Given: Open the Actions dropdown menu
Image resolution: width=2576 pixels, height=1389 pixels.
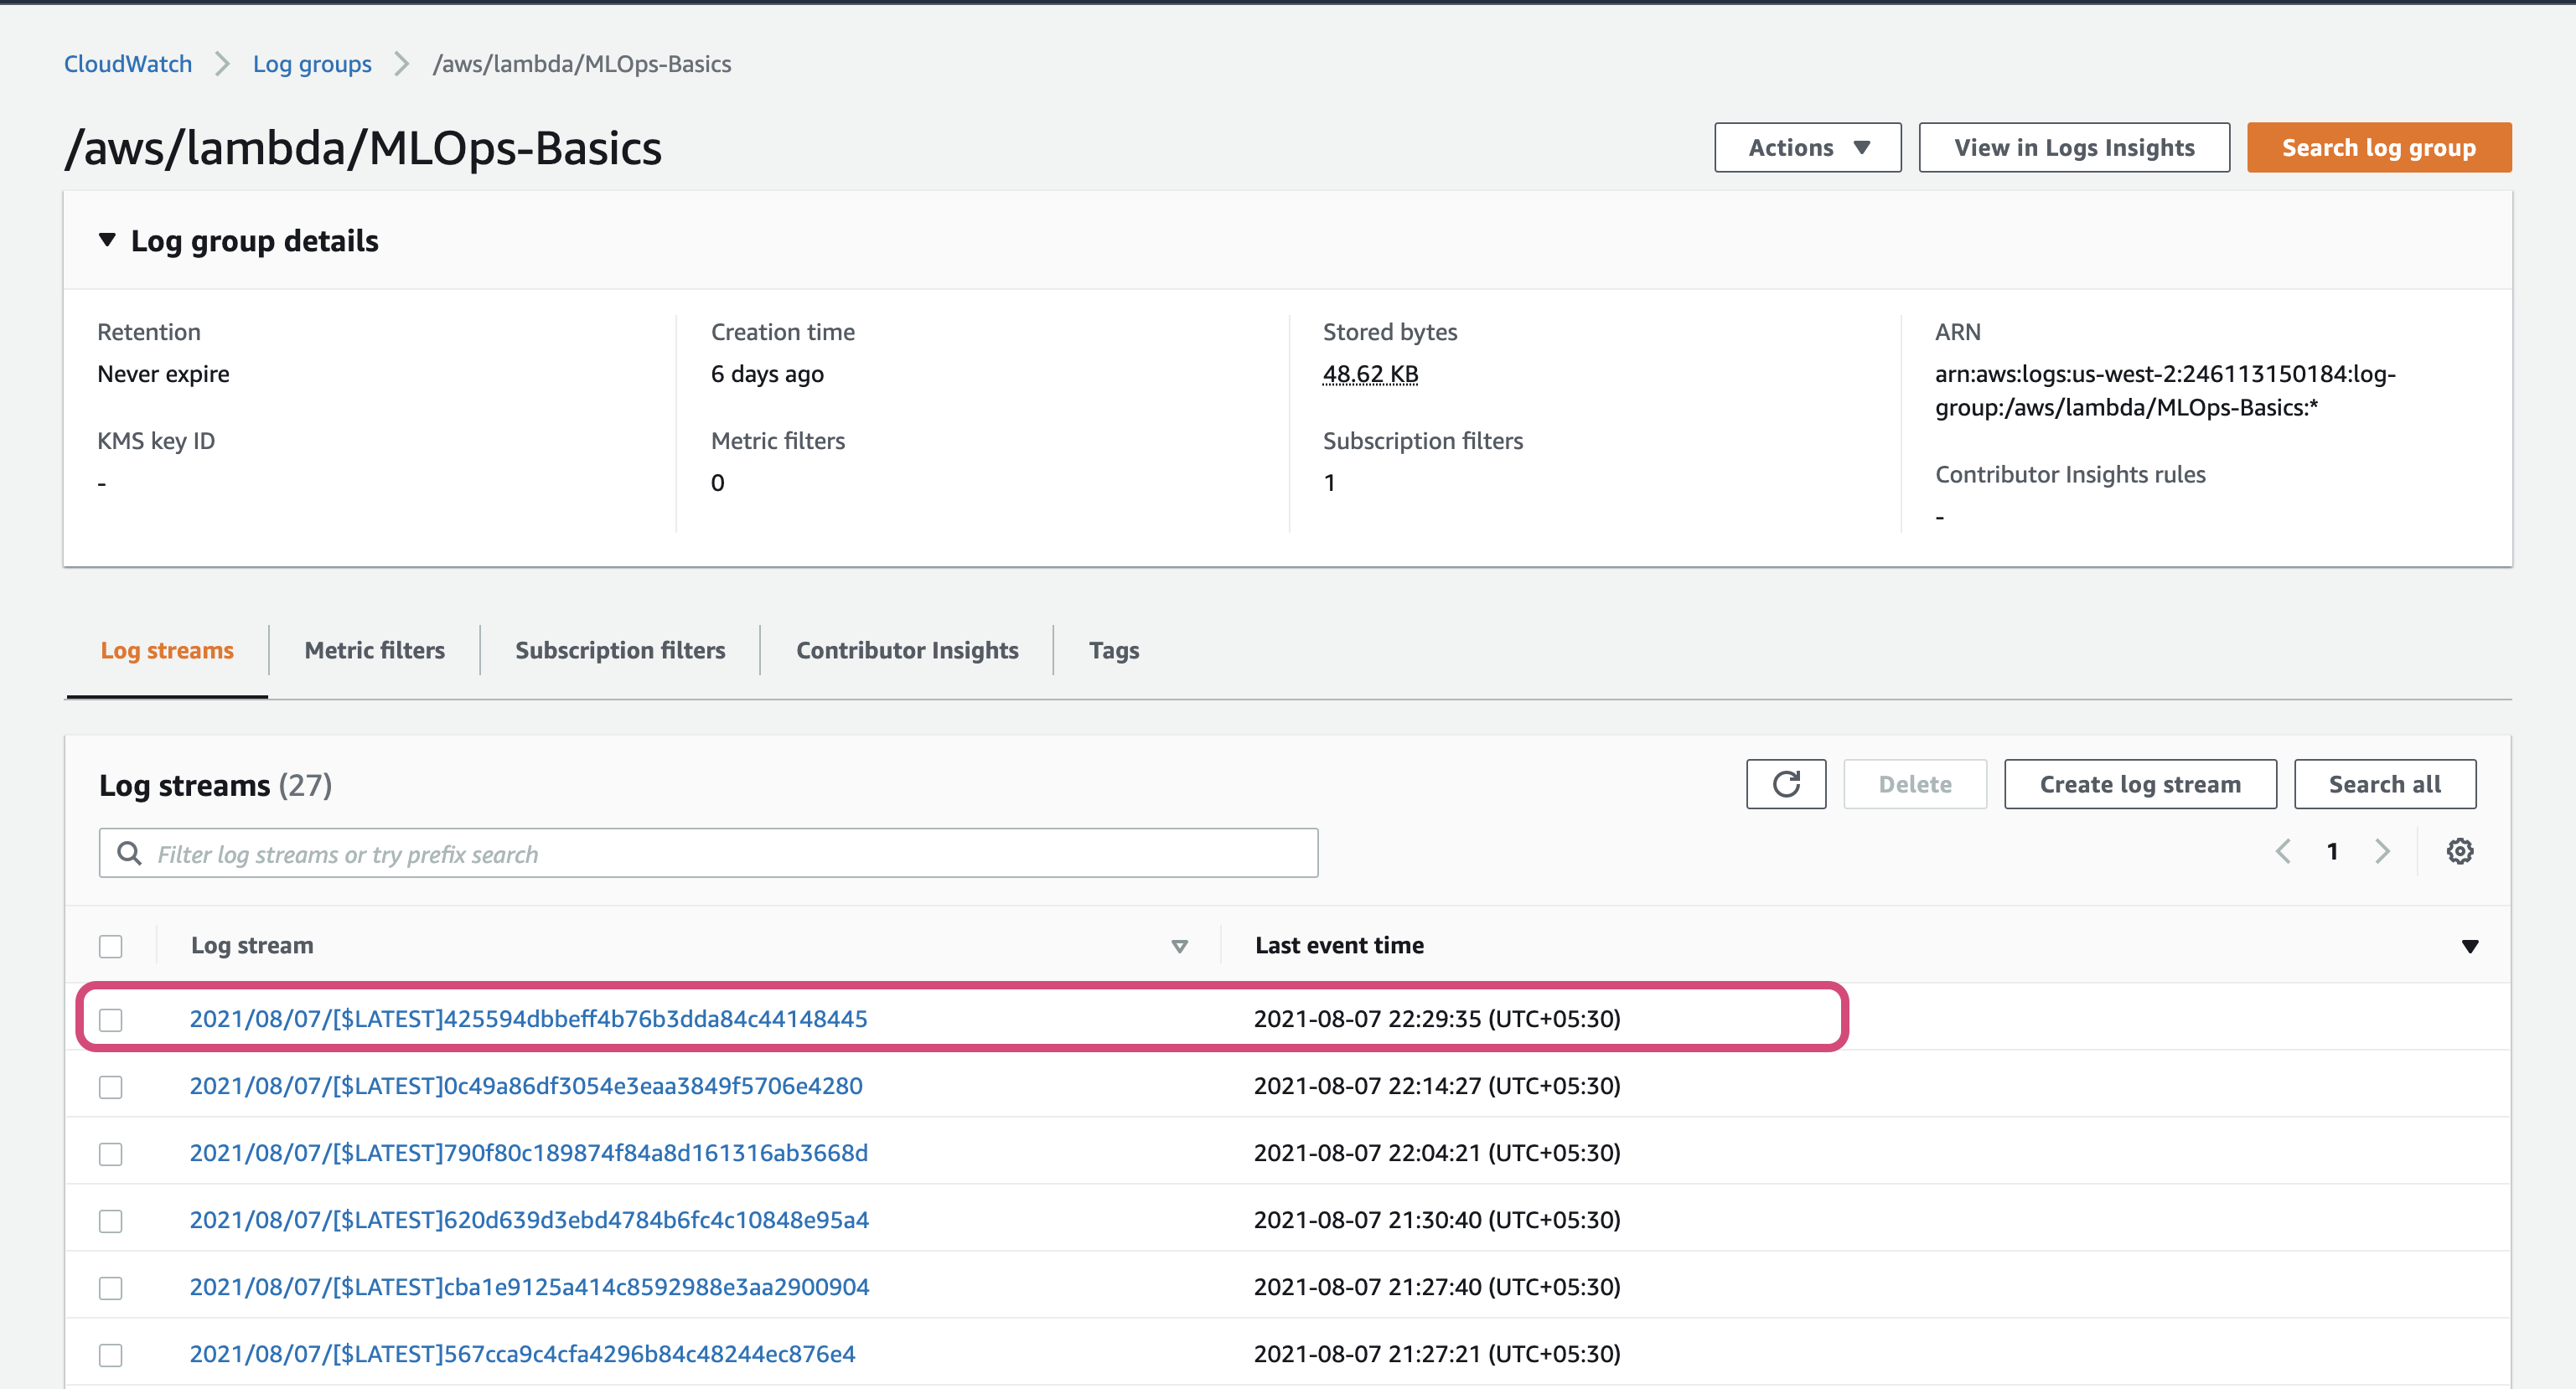Looking at the screenshot, I should (x=1807, y=147).
